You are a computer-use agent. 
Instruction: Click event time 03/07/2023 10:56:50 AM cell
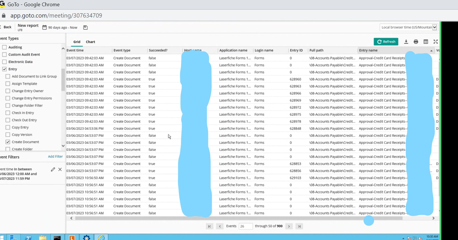click(x=85, y=178)
